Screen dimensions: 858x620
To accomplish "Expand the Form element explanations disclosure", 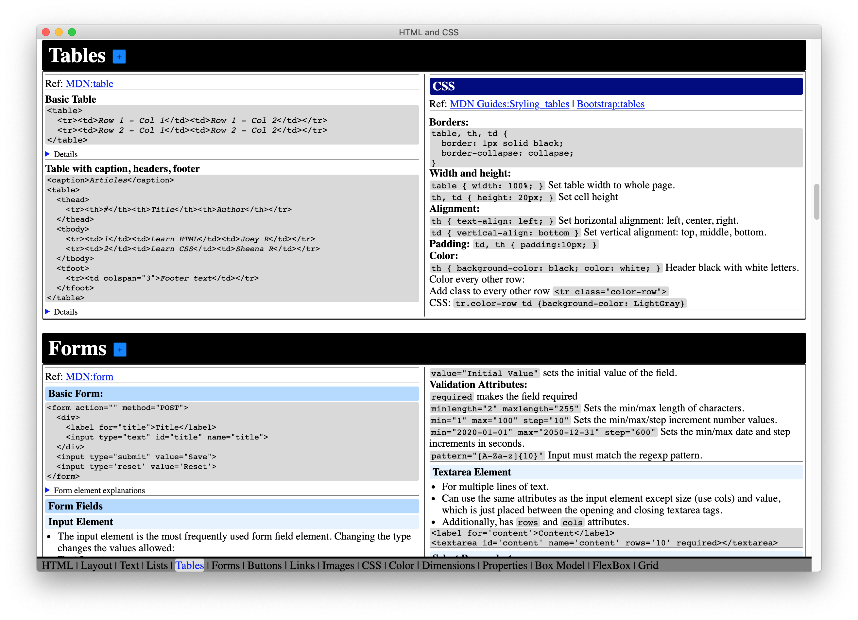I will point(95,490).
